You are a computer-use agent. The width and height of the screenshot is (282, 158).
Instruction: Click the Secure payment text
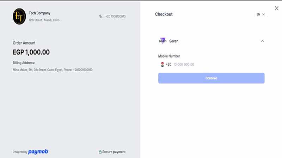[114, 152]
